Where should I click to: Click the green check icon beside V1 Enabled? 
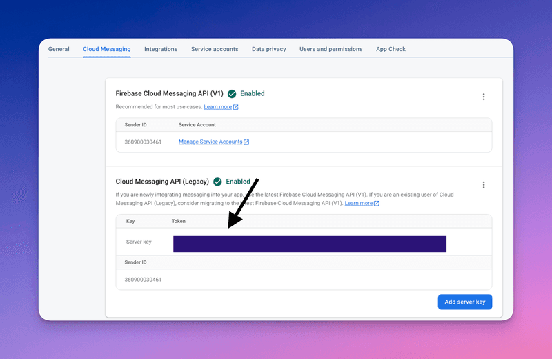[232, 94]
